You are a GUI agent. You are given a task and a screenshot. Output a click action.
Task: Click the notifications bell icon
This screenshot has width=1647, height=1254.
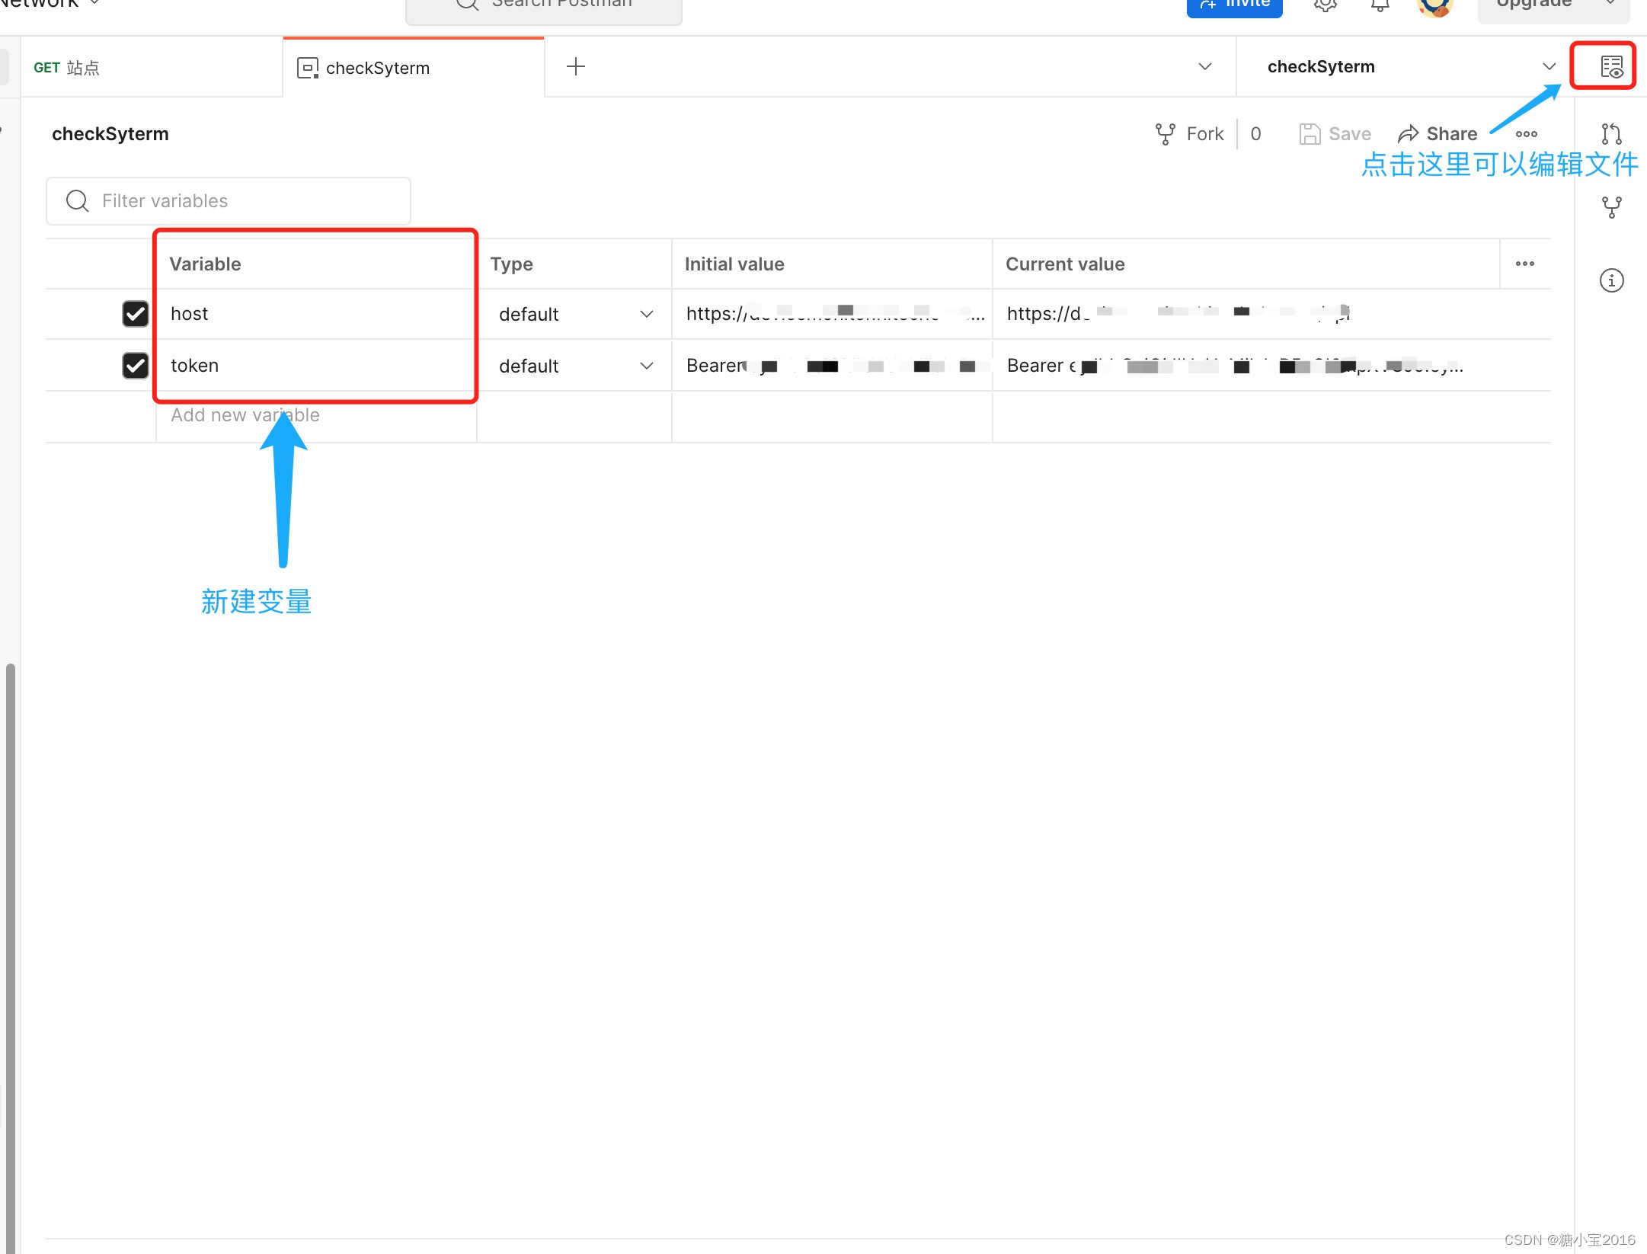point(1380,6)
